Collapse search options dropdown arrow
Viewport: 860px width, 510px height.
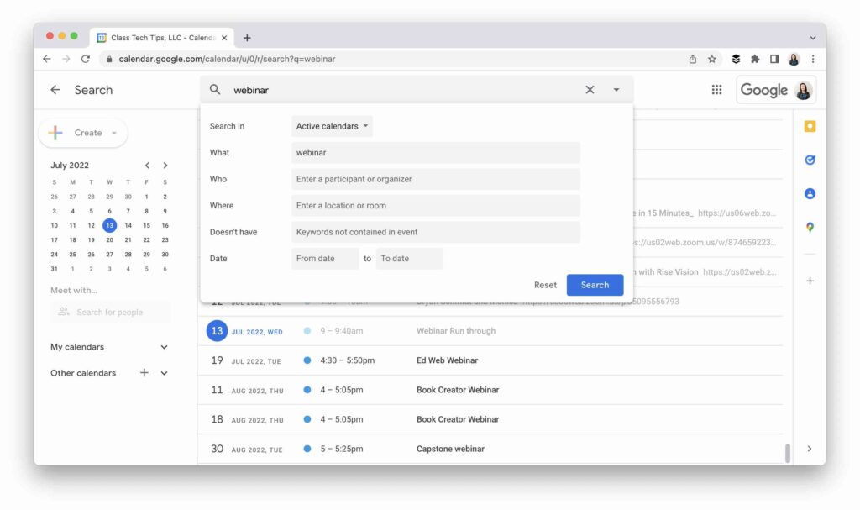pyautogui.click(x=616, y=90)
